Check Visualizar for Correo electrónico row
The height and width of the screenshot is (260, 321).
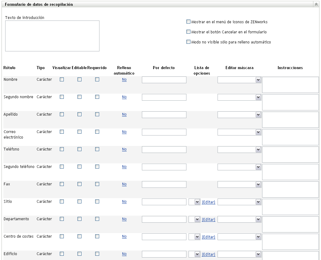coord(62,132)
